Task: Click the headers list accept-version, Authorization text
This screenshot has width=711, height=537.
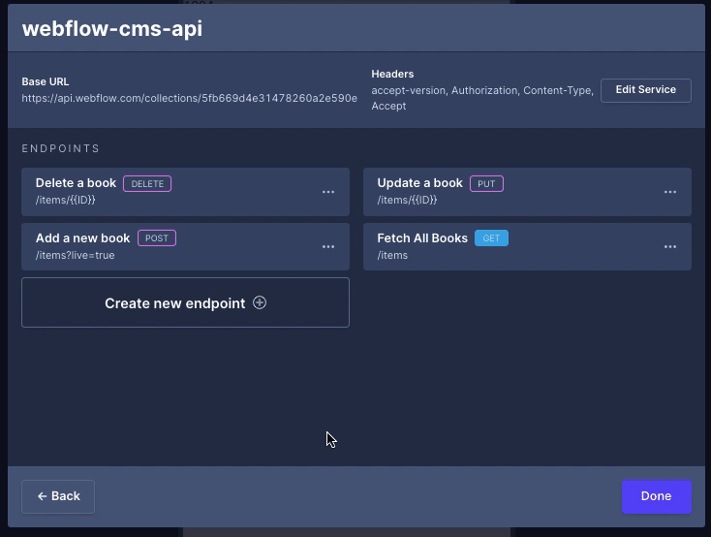Action: point(482,98)
